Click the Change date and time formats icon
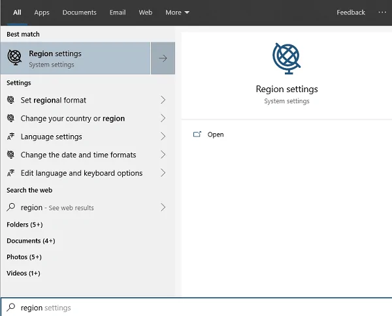 10,155
